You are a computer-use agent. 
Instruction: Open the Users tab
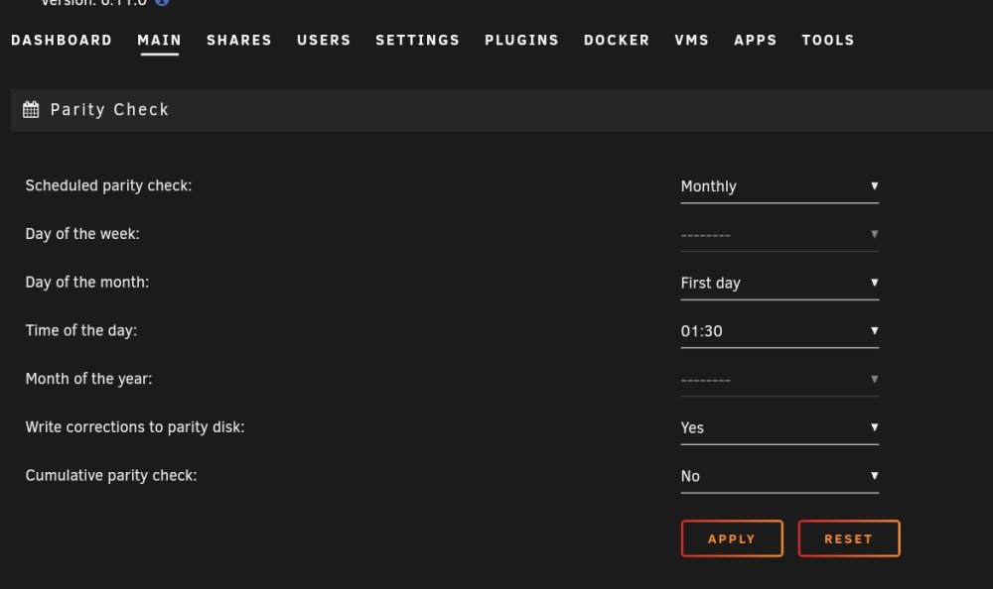(324, 40)
